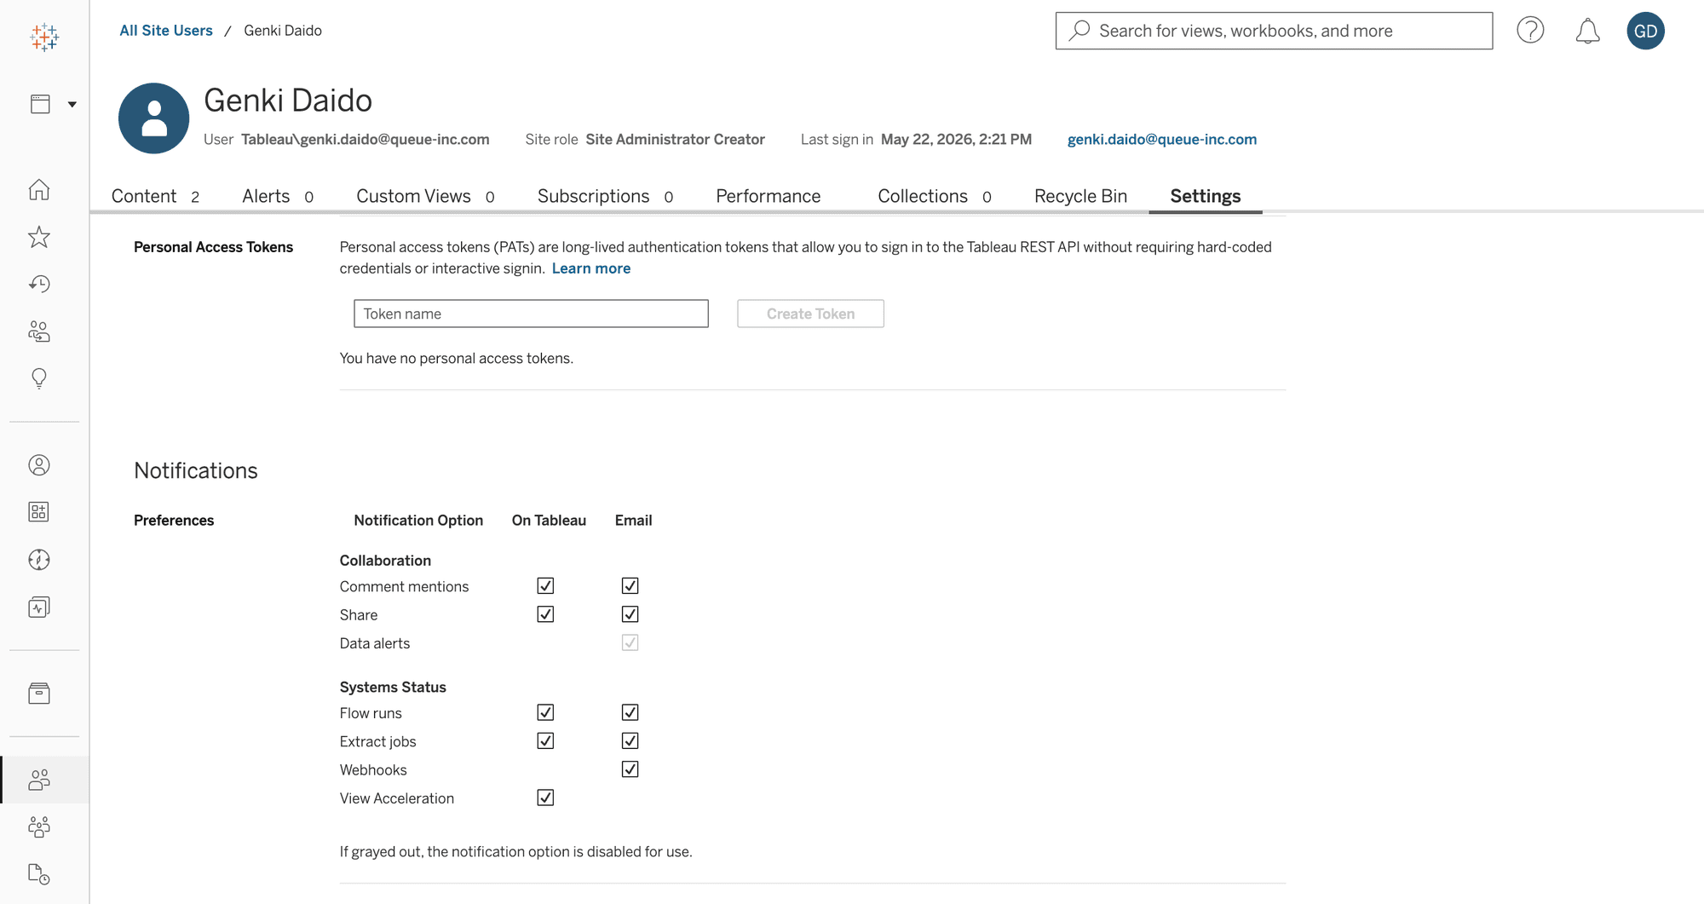Switch to the Alerts tab
Image resolution: width=1704 pixels, height=904 pixels.
tap(278, 196)
